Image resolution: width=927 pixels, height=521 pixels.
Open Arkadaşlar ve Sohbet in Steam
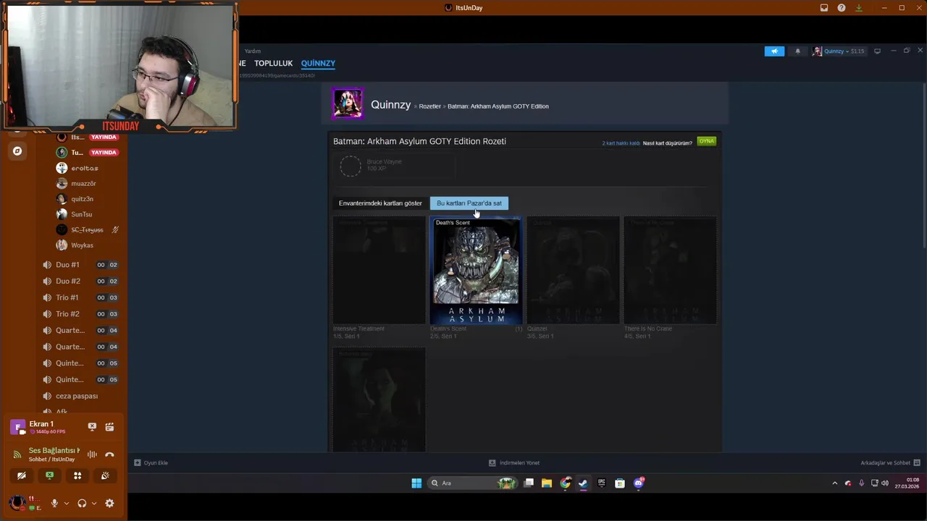(x=890, y=462)
